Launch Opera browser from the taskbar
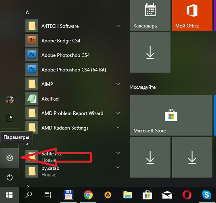 [x=187, y=195]
